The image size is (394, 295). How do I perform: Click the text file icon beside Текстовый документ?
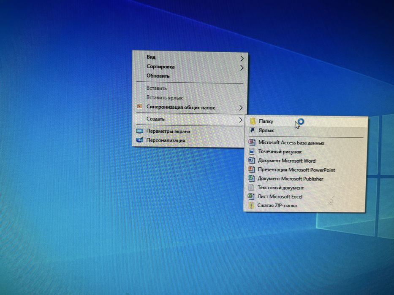[x=251, y=188]
